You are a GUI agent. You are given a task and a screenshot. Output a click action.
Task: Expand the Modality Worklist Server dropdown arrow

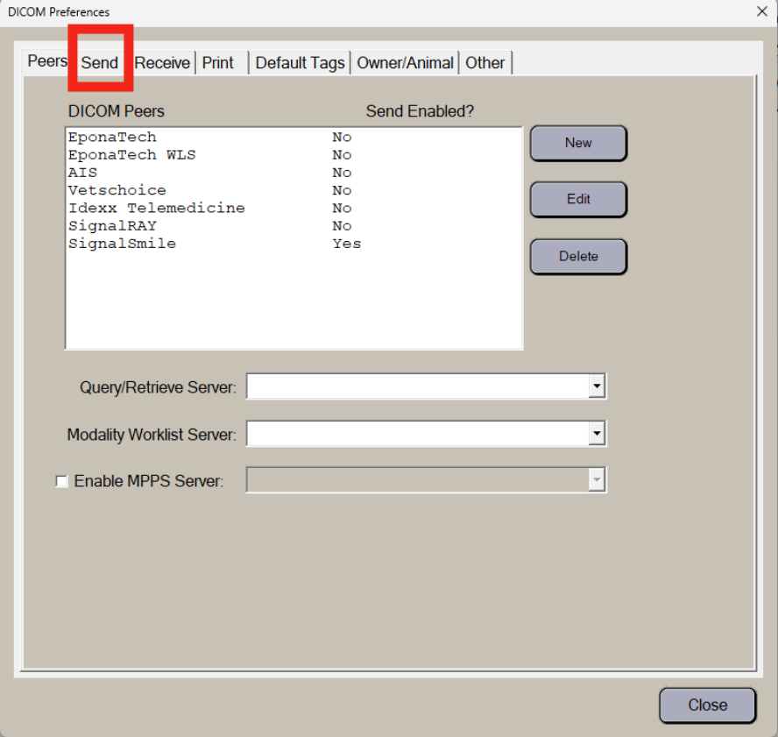(x=597, y=434)
